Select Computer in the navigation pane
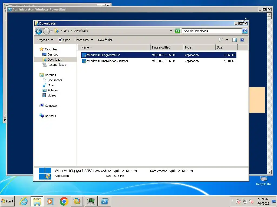 (49, 106)
